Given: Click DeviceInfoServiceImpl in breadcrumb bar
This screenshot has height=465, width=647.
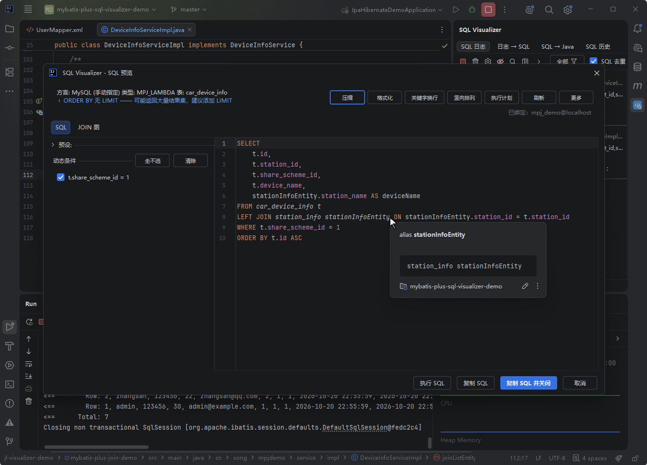Looking at the screenshot, I should [387, 458].
